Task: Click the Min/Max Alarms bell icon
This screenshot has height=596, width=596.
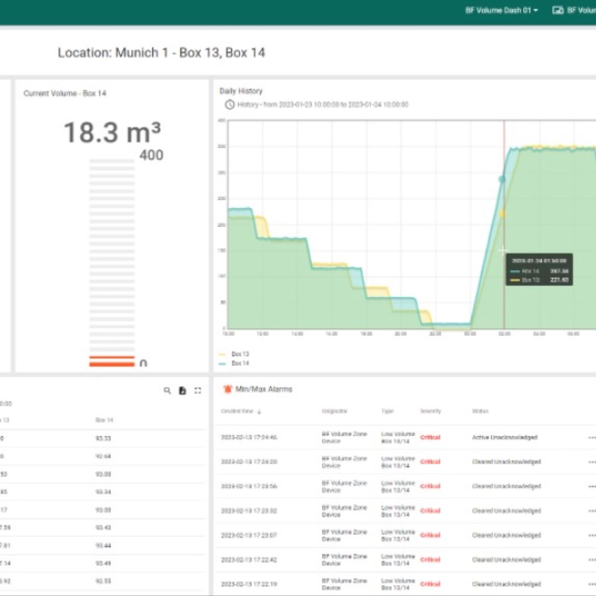Action: click(x=228, y=389)
